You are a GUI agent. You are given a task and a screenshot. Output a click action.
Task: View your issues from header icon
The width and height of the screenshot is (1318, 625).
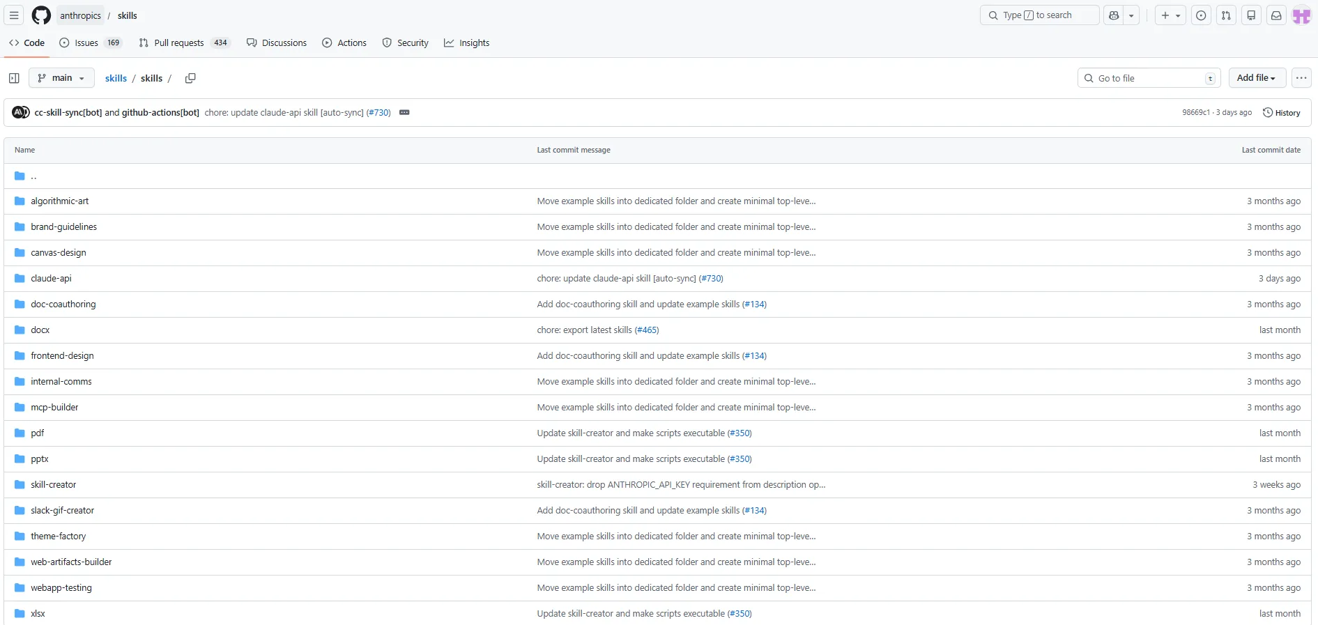click(1201, 15)
